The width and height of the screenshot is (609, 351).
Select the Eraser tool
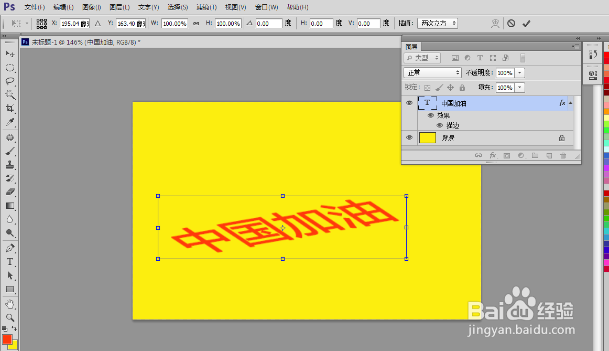(x=10, y=192)
